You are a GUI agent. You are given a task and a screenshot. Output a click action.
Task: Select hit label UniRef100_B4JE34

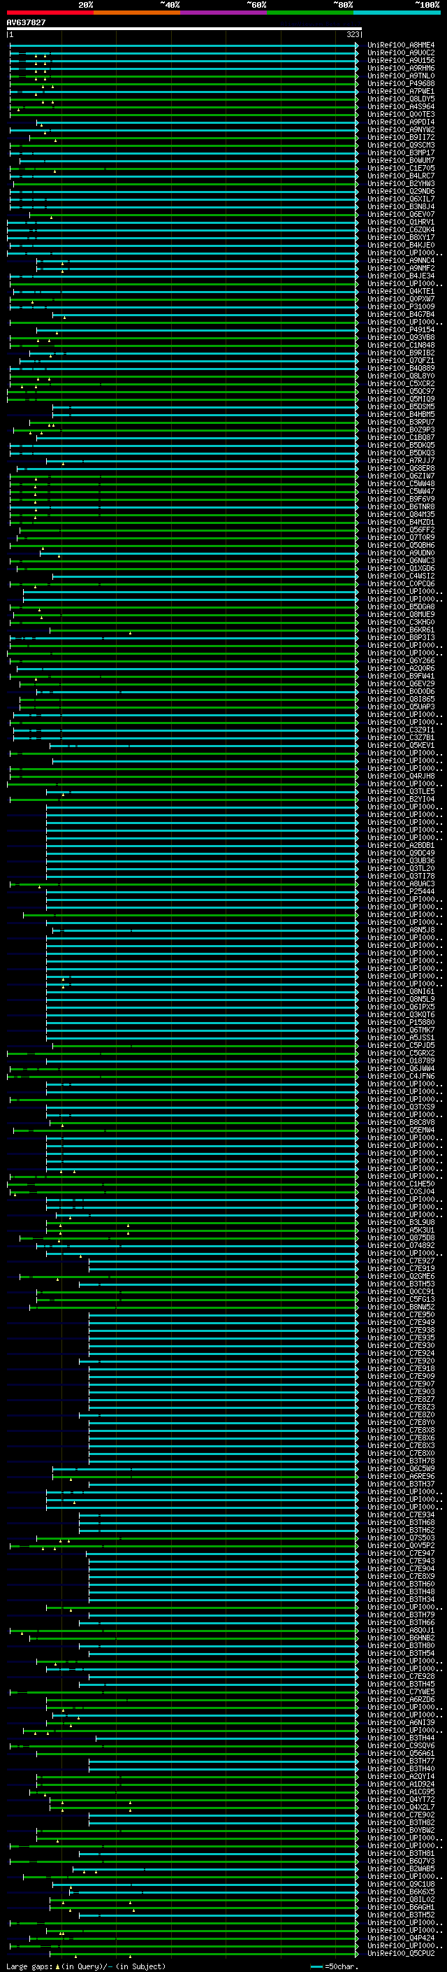401,276
